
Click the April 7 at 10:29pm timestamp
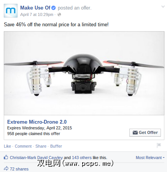pos(37,14)
